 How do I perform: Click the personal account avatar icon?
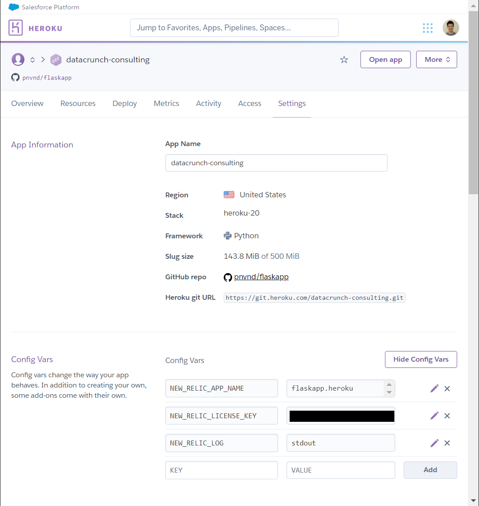tap(18, 60)
